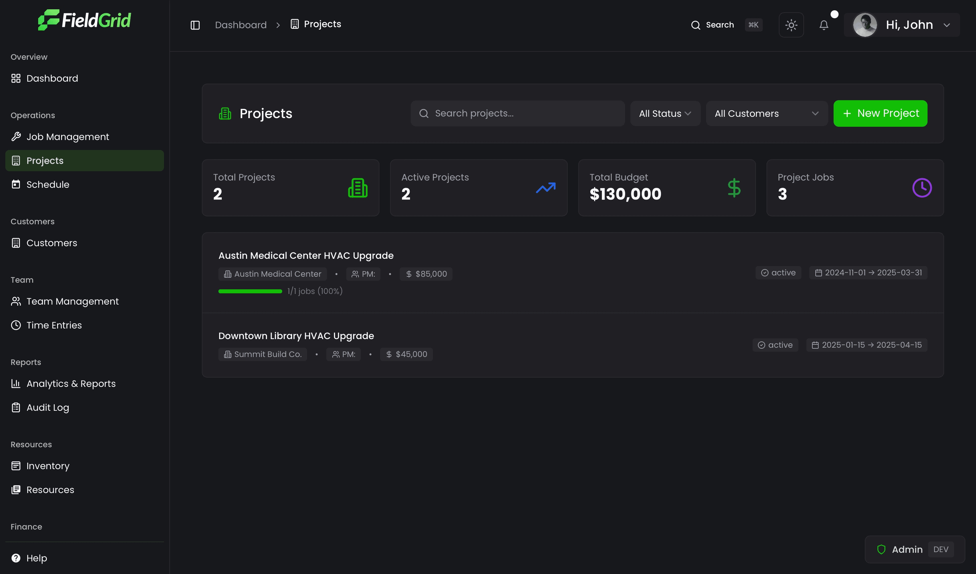The width and height of the screenshot is (976, 574).
Task: Open Schedule in the sidebar
Action: (84, 184)
